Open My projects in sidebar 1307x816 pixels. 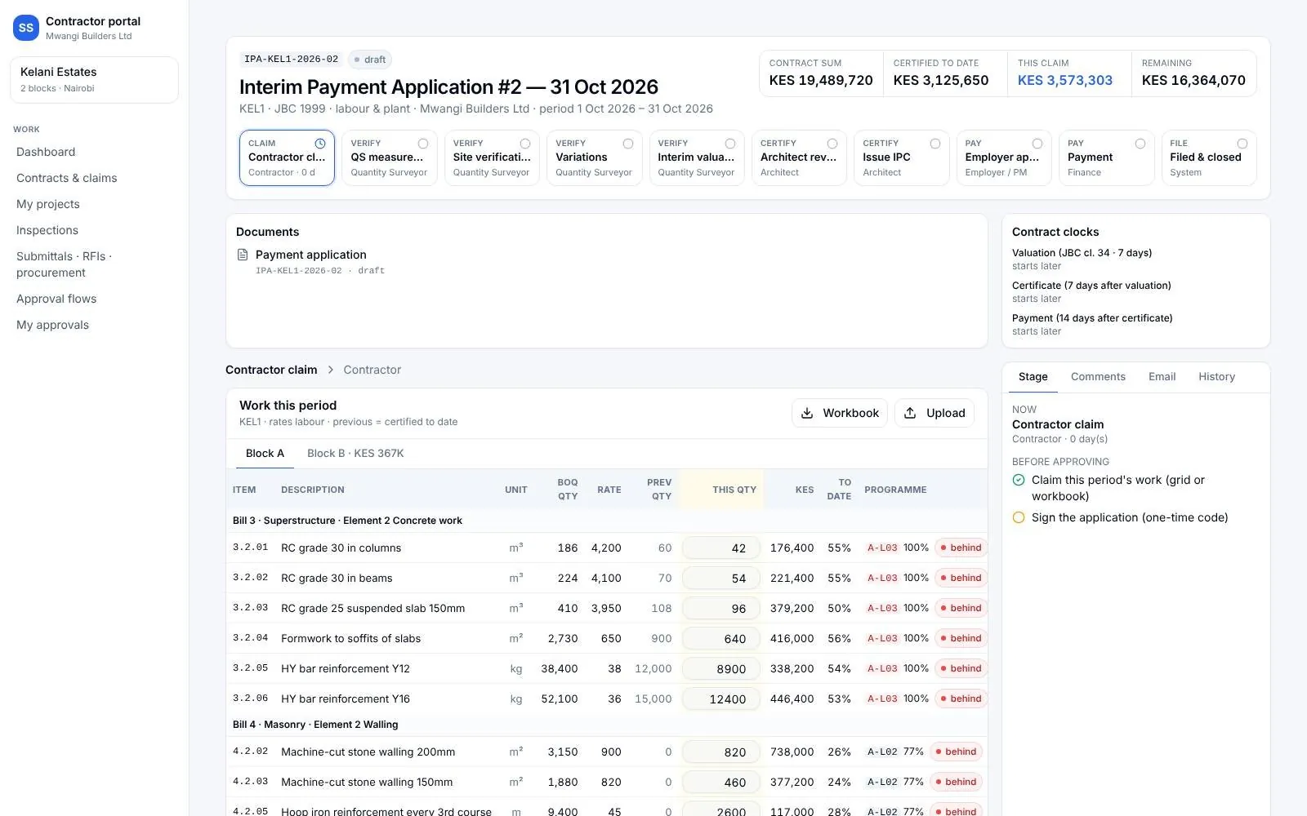[x=48, y=204]
